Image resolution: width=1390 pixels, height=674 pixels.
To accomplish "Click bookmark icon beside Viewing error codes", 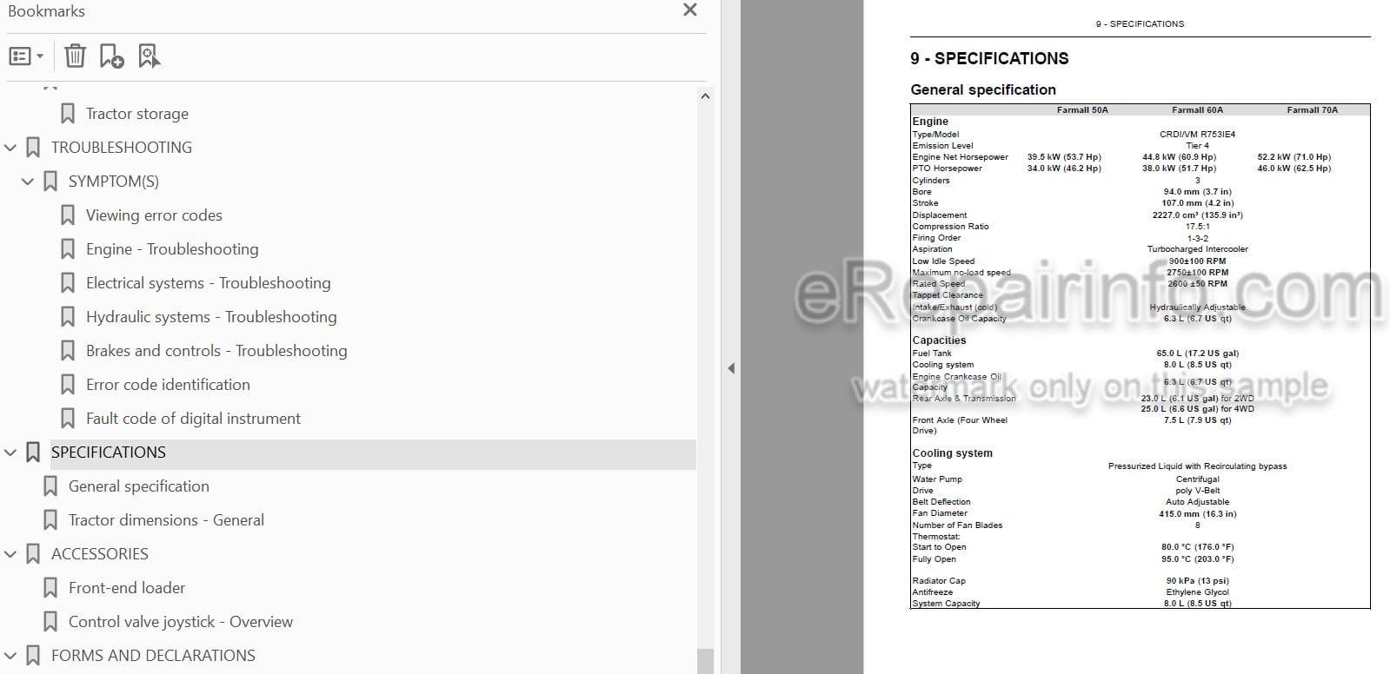I will [68, 215].
